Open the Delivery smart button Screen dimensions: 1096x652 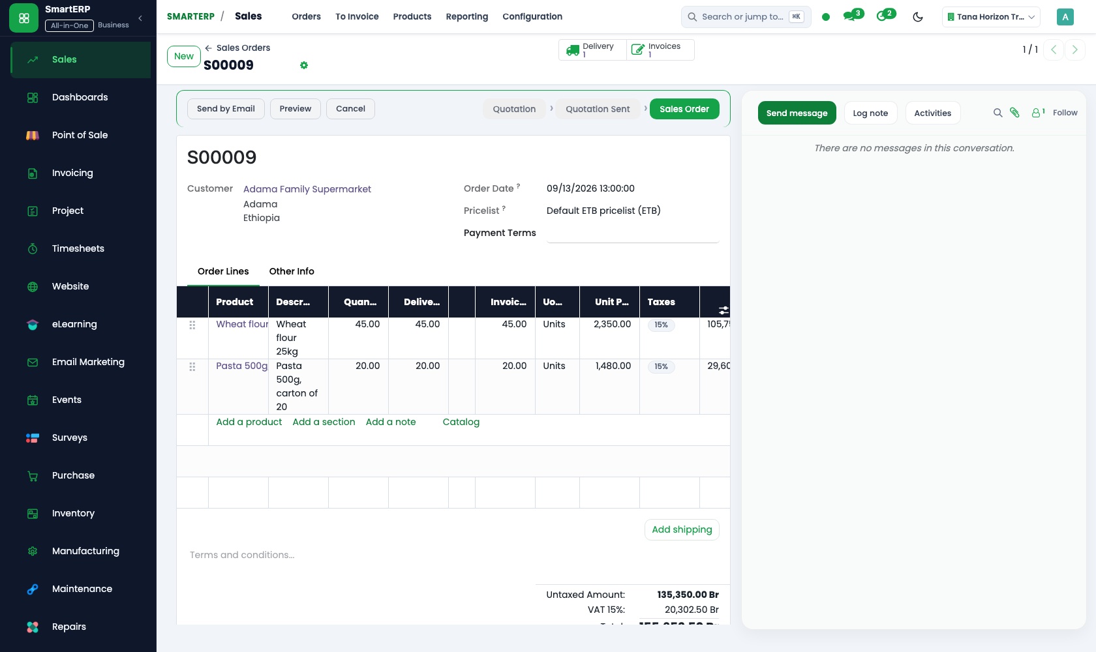[x=592, y=50]
